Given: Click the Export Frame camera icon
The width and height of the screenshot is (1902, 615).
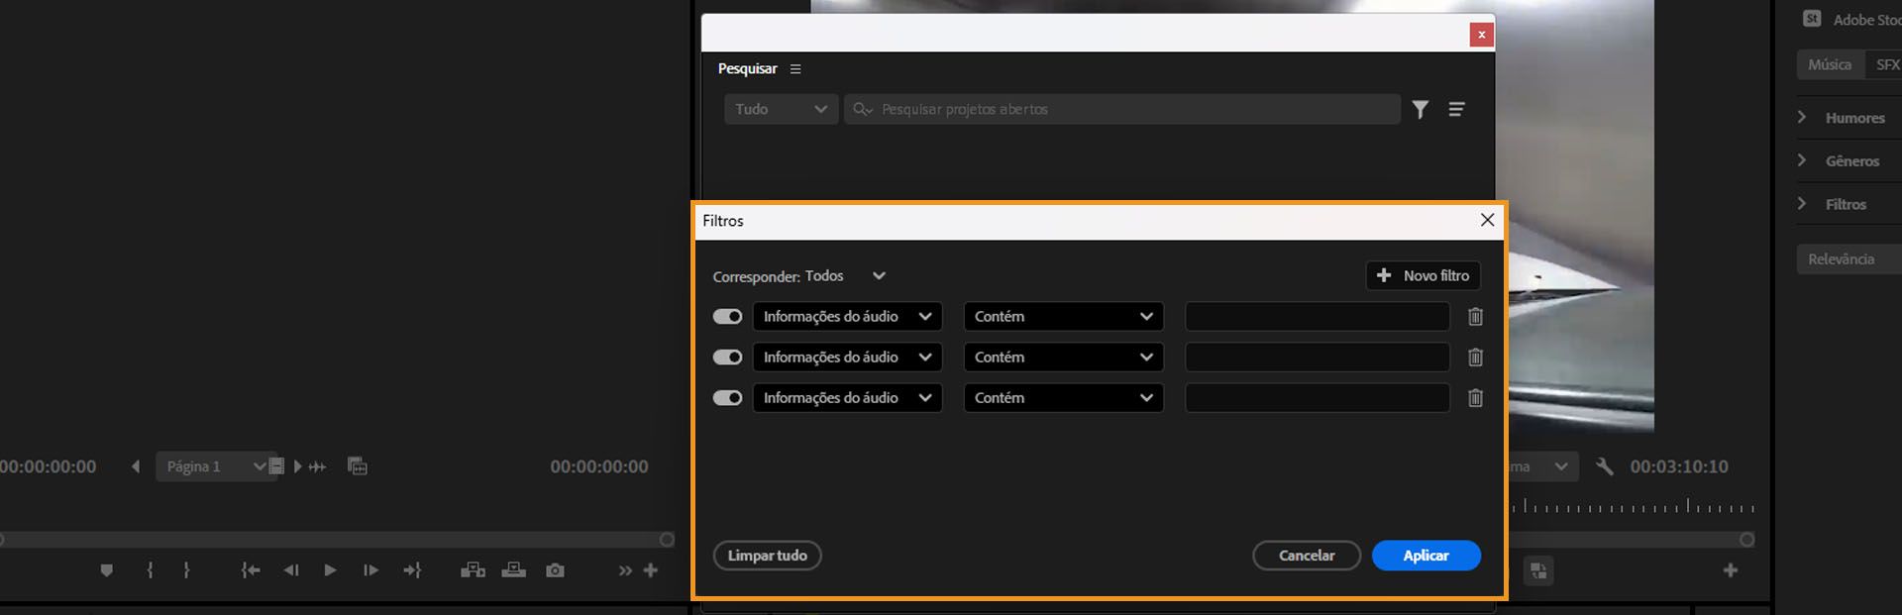Looking at the screenshot, I should 555,570.
